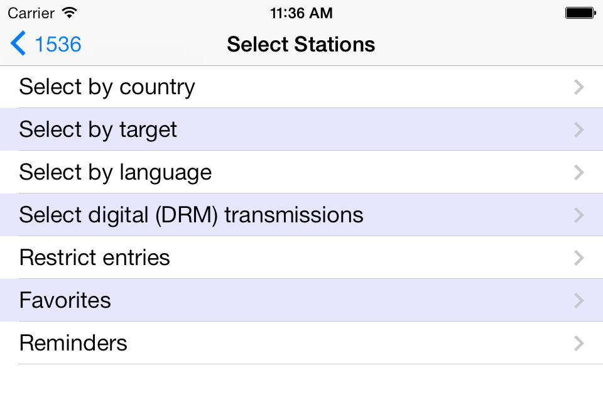
Task: Click chevron beside Select by language
Action: coord(579,172)
